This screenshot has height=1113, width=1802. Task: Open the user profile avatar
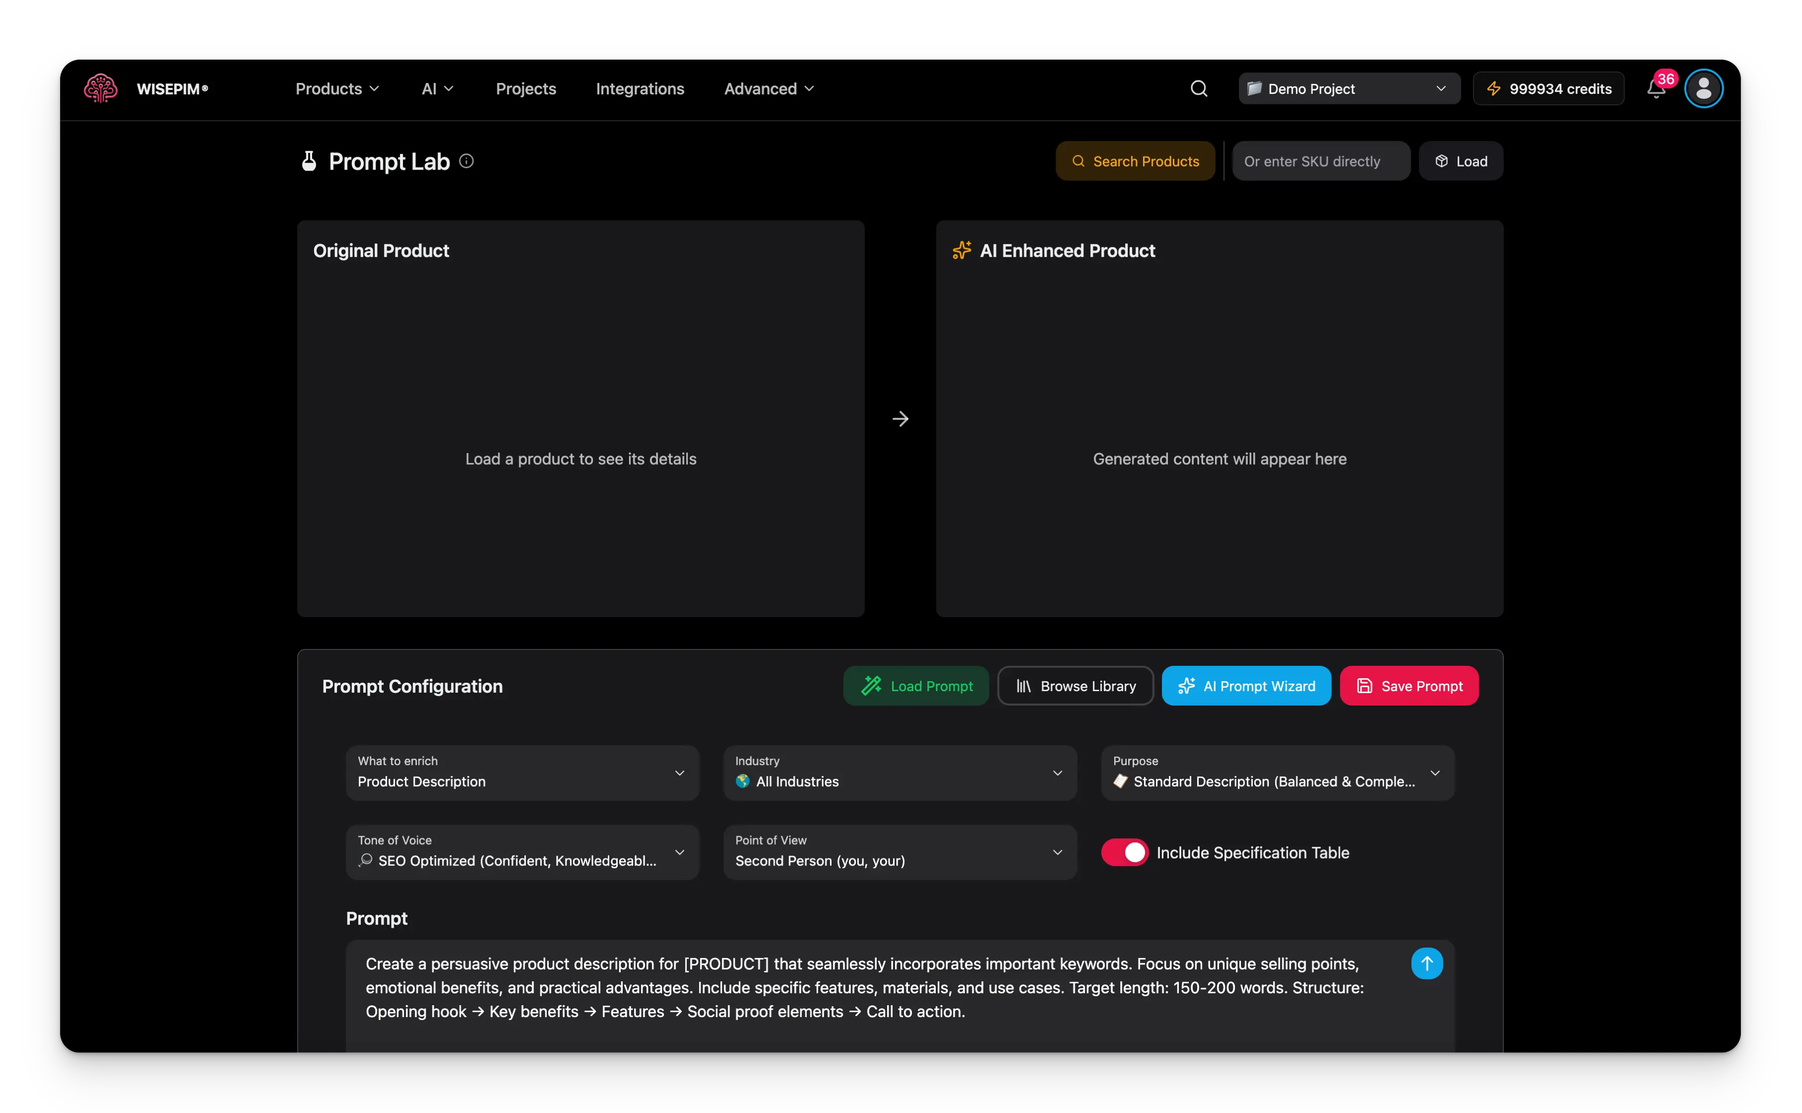(x=1704, y=88)
